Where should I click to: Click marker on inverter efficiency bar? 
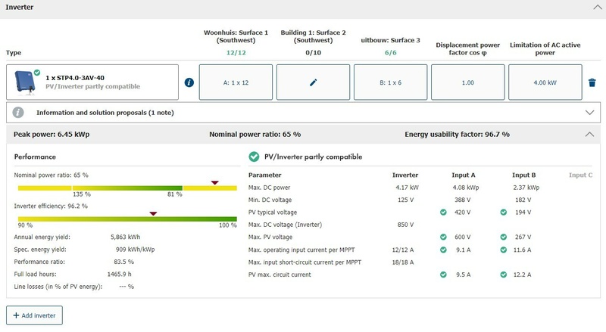coord(153,213)
